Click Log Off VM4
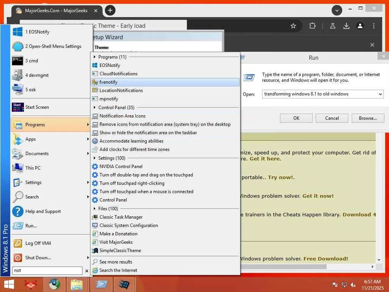This screenshot has height=292, width=389. (51, 243)
